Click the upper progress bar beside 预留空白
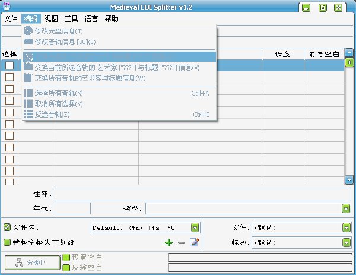 260,258
